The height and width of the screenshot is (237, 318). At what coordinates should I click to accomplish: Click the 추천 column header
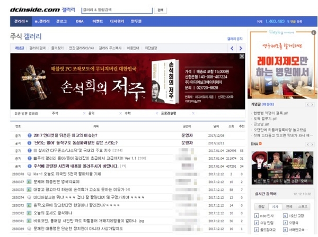(x=242, y=126)
